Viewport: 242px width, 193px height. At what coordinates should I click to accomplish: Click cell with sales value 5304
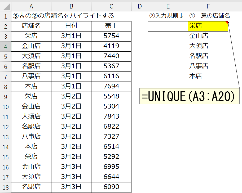111,107
